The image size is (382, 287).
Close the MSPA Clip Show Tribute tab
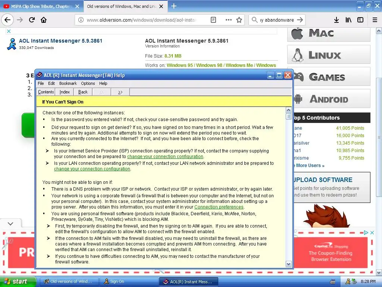tap(77, 6)
